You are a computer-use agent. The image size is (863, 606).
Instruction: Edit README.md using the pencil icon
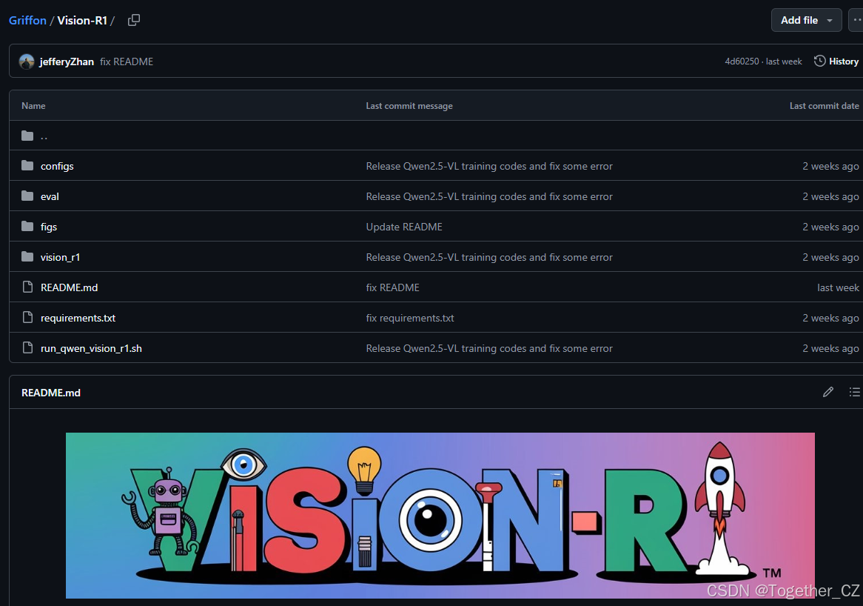pyautogui.click(x=827, y=392)
